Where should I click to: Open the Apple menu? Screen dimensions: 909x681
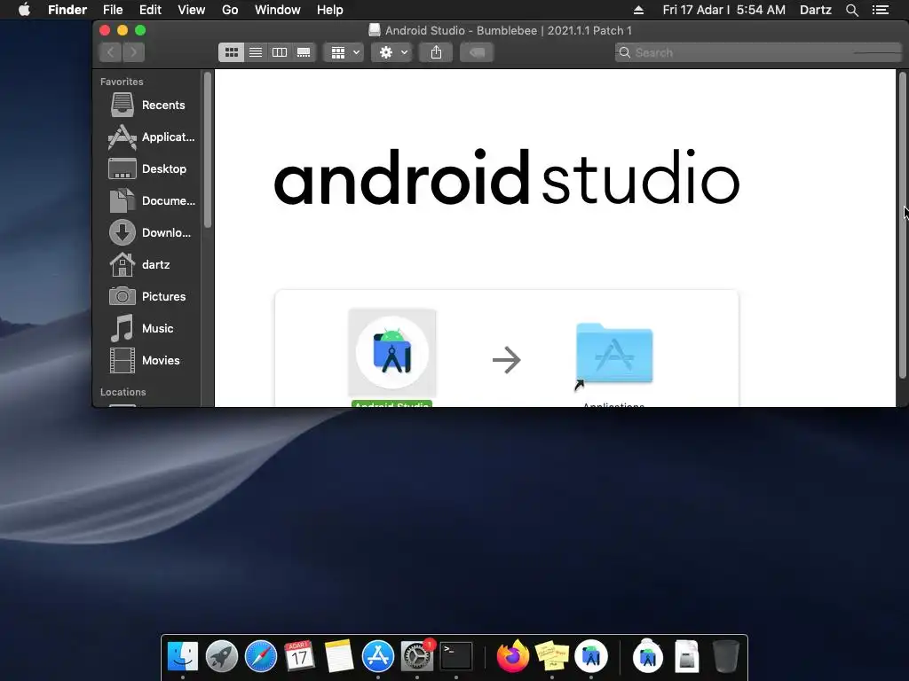click(x=24, y=10)
